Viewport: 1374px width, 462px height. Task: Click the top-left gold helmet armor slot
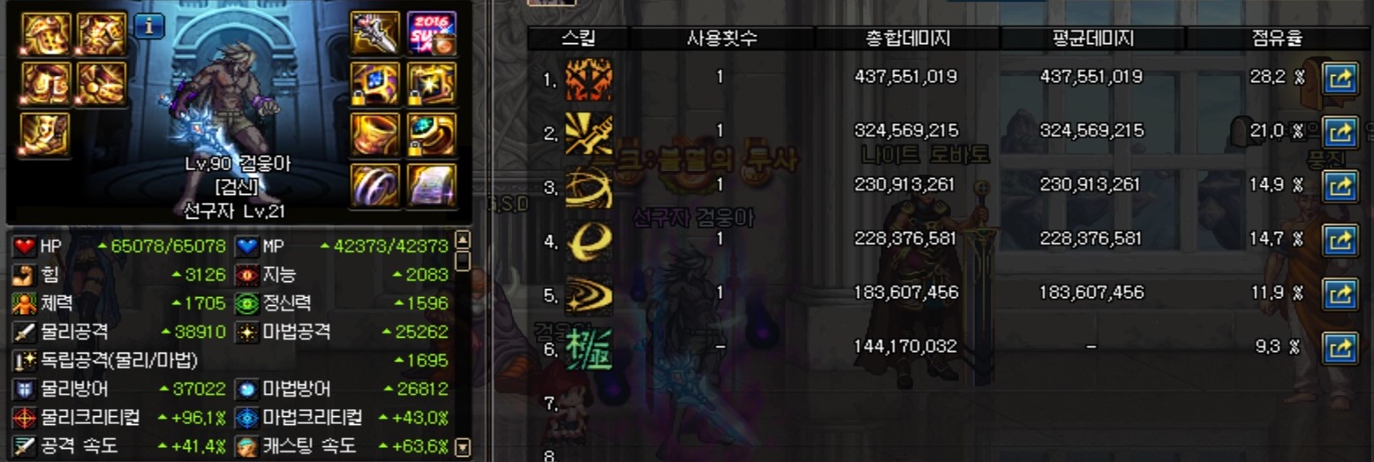point(46,34)
